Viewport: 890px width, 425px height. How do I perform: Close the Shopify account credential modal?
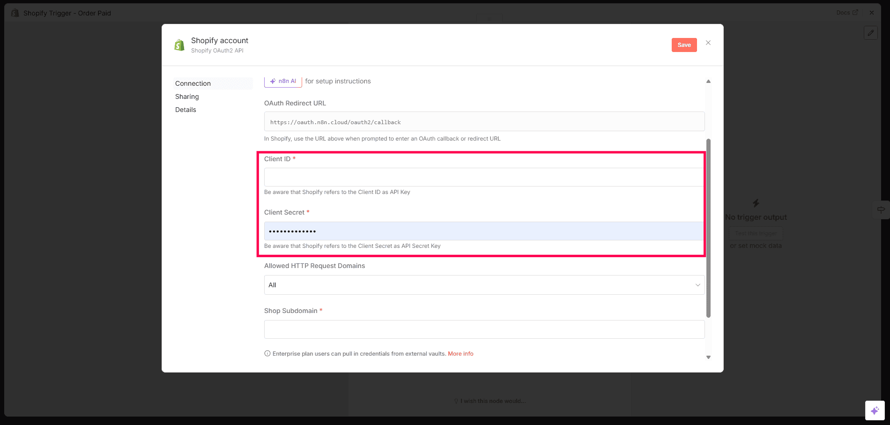coord(708,43)
